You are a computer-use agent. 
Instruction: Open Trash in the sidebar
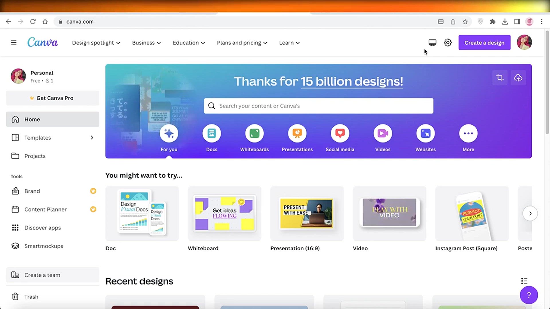pyautogui.click(x=53, y=297)
